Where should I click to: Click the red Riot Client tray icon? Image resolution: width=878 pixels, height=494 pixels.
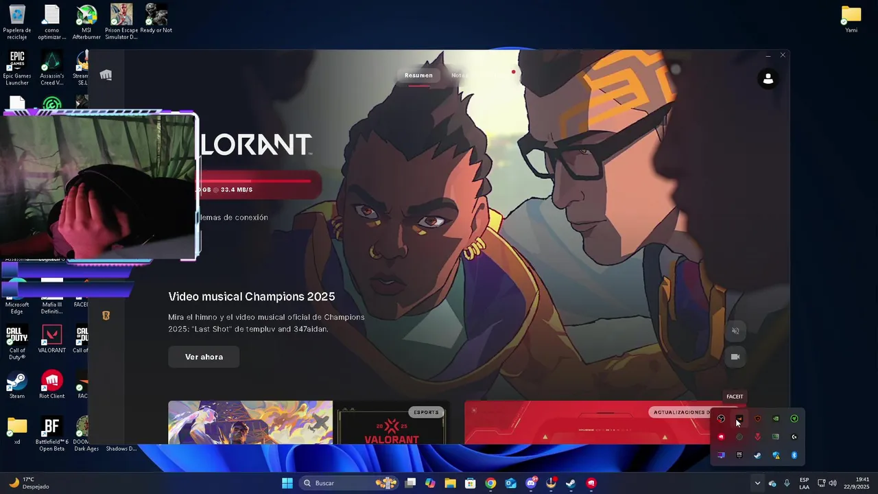[721, 437]
